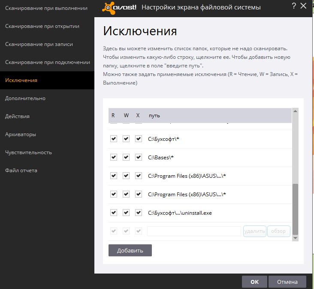The width and height of the screenshot is (314, 289).
Task: Click scrollbar down arrow in exclusions list
Action: [x=295, y=237]
